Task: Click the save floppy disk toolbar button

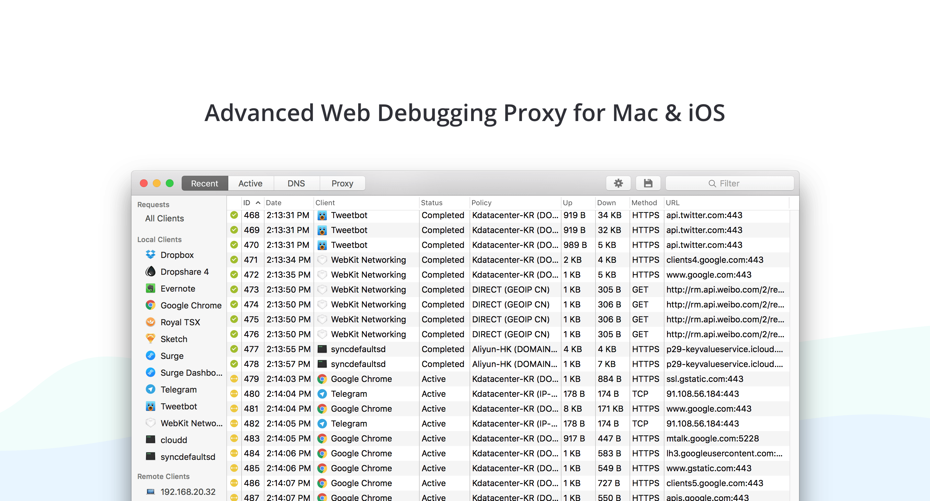Action: tap(648, 184)
